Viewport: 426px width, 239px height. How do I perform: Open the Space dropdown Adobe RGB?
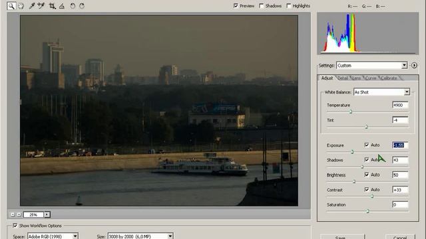tap(53, 236)
